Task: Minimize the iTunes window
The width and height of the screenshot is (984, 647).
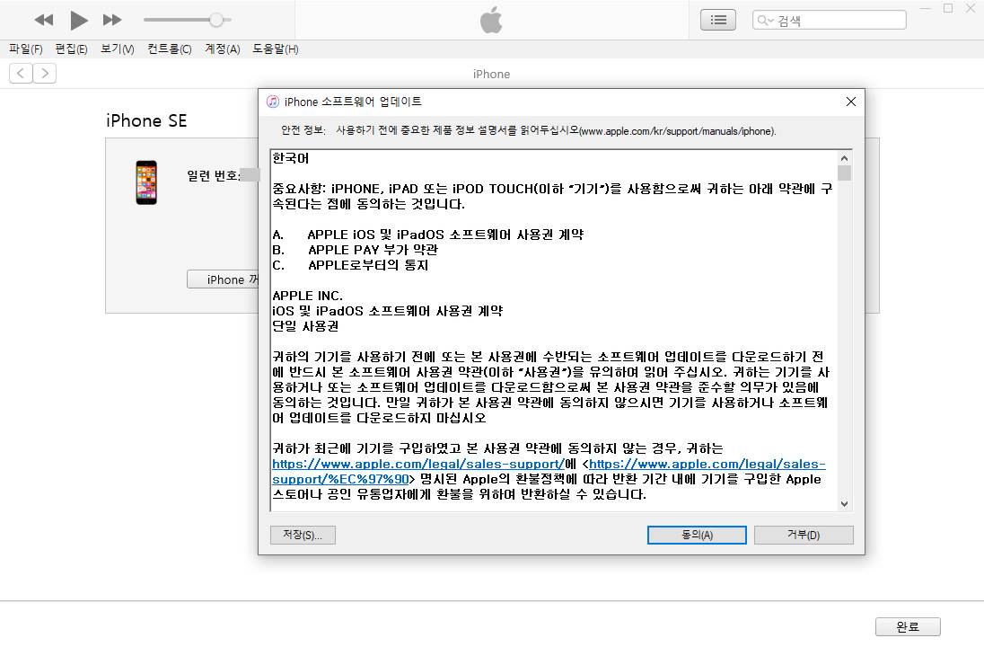Action: (925, 9)
